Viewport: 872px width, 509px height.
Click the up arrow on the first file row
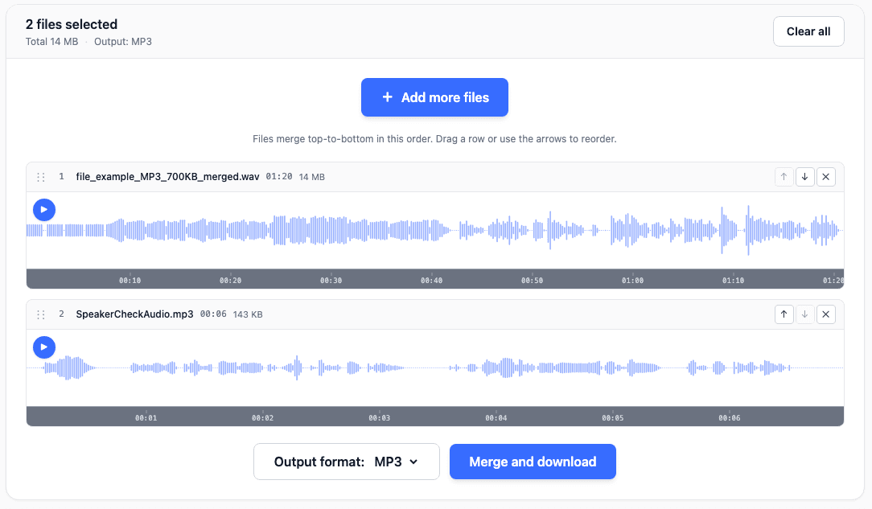[x=784, y=176]
